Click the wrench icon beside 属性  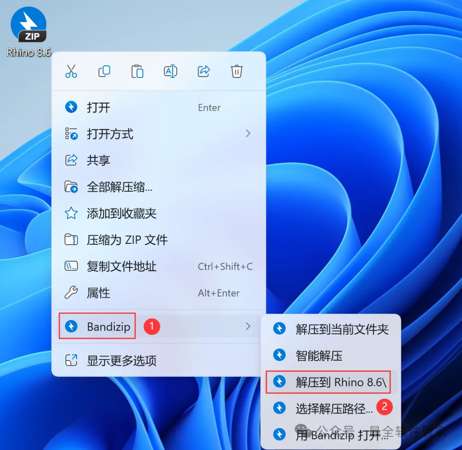click(71, 292)
